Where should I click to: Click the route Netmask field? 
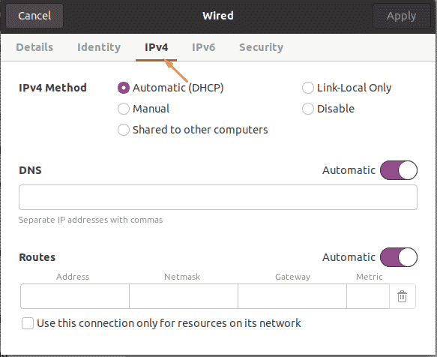pyautogui.click(x=184, y=296)
